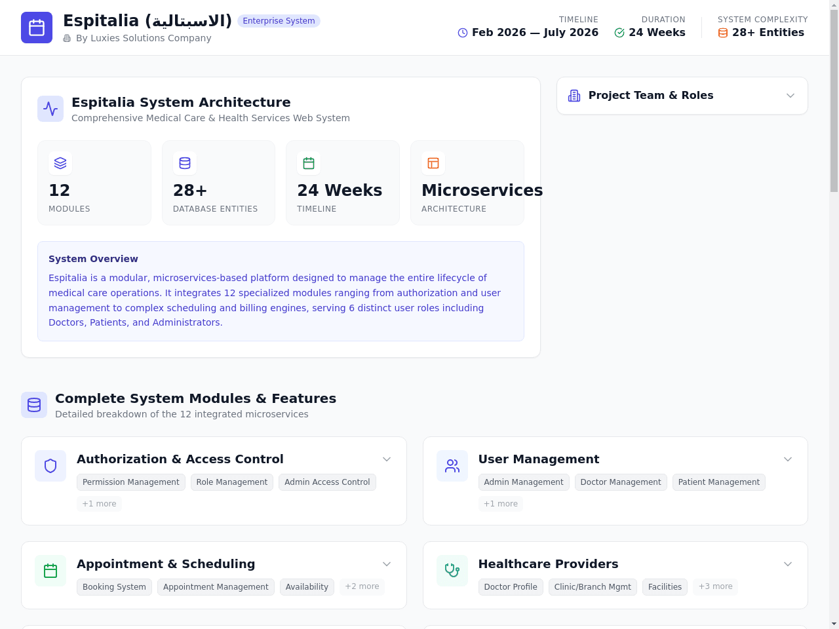This screenshot has width=839, height=629.
Task: Click the stethoscope icon for Healthcare Providers
Action: 452,571
